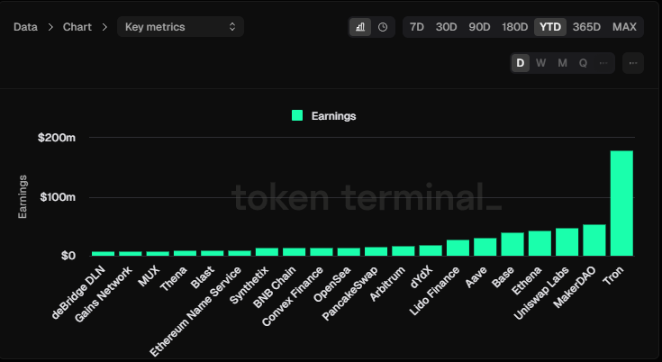Select the 365D time range
This screenshot has height=362, width=662.
pyautogui.click(x=586, y=27)
